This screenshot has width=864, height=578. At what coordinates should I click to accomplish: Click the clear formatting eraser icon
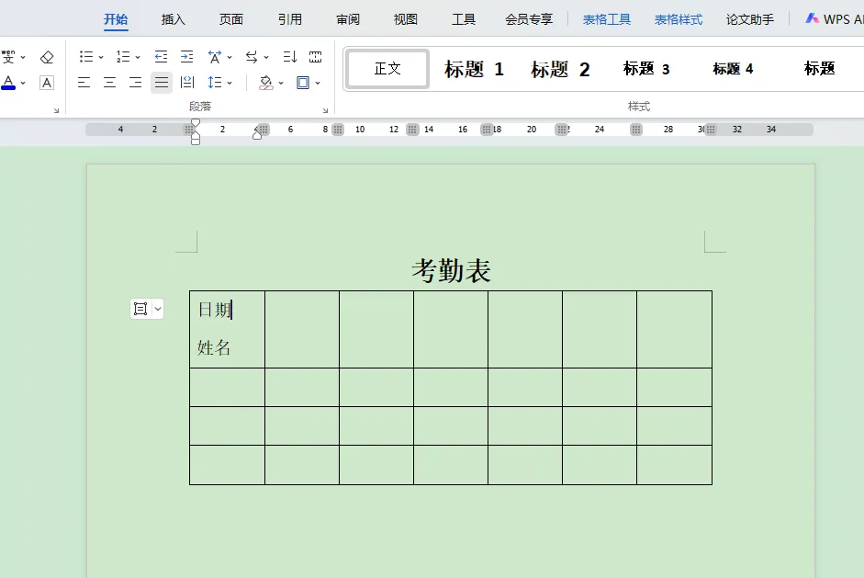coord(47,57)
